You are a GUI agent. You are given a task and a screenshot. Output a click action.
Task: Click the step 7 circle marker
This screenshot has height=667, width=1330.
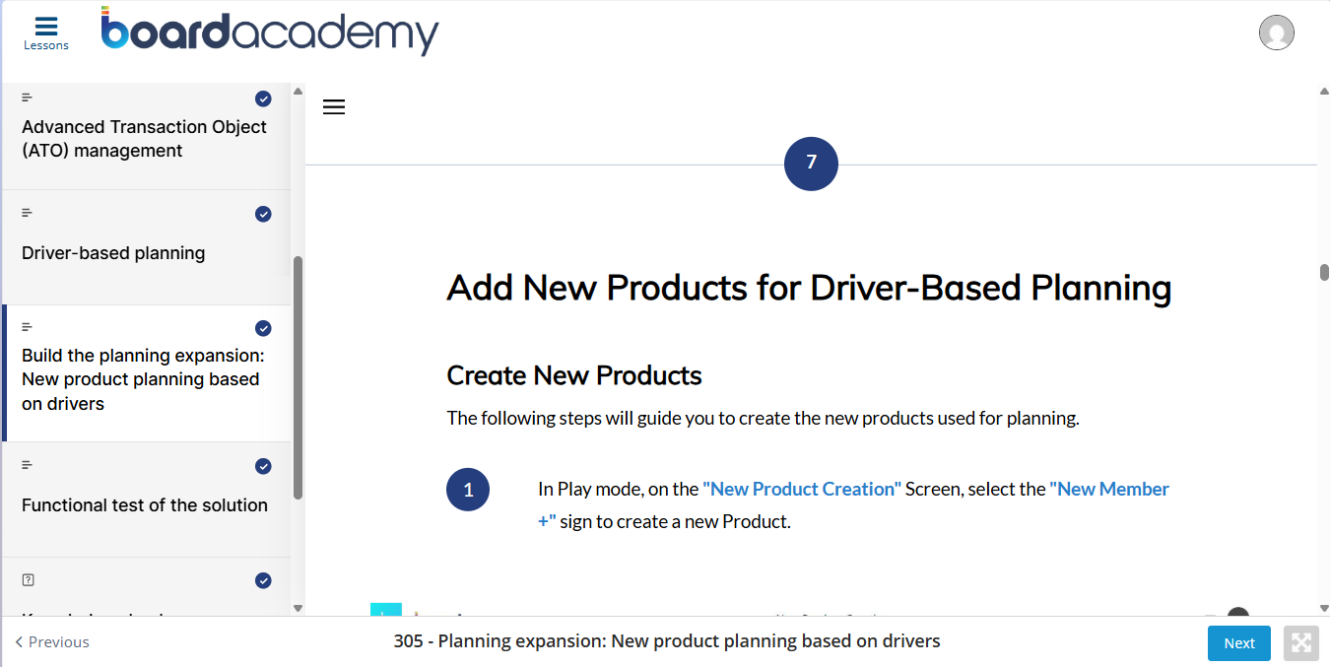tap(811, 164)
